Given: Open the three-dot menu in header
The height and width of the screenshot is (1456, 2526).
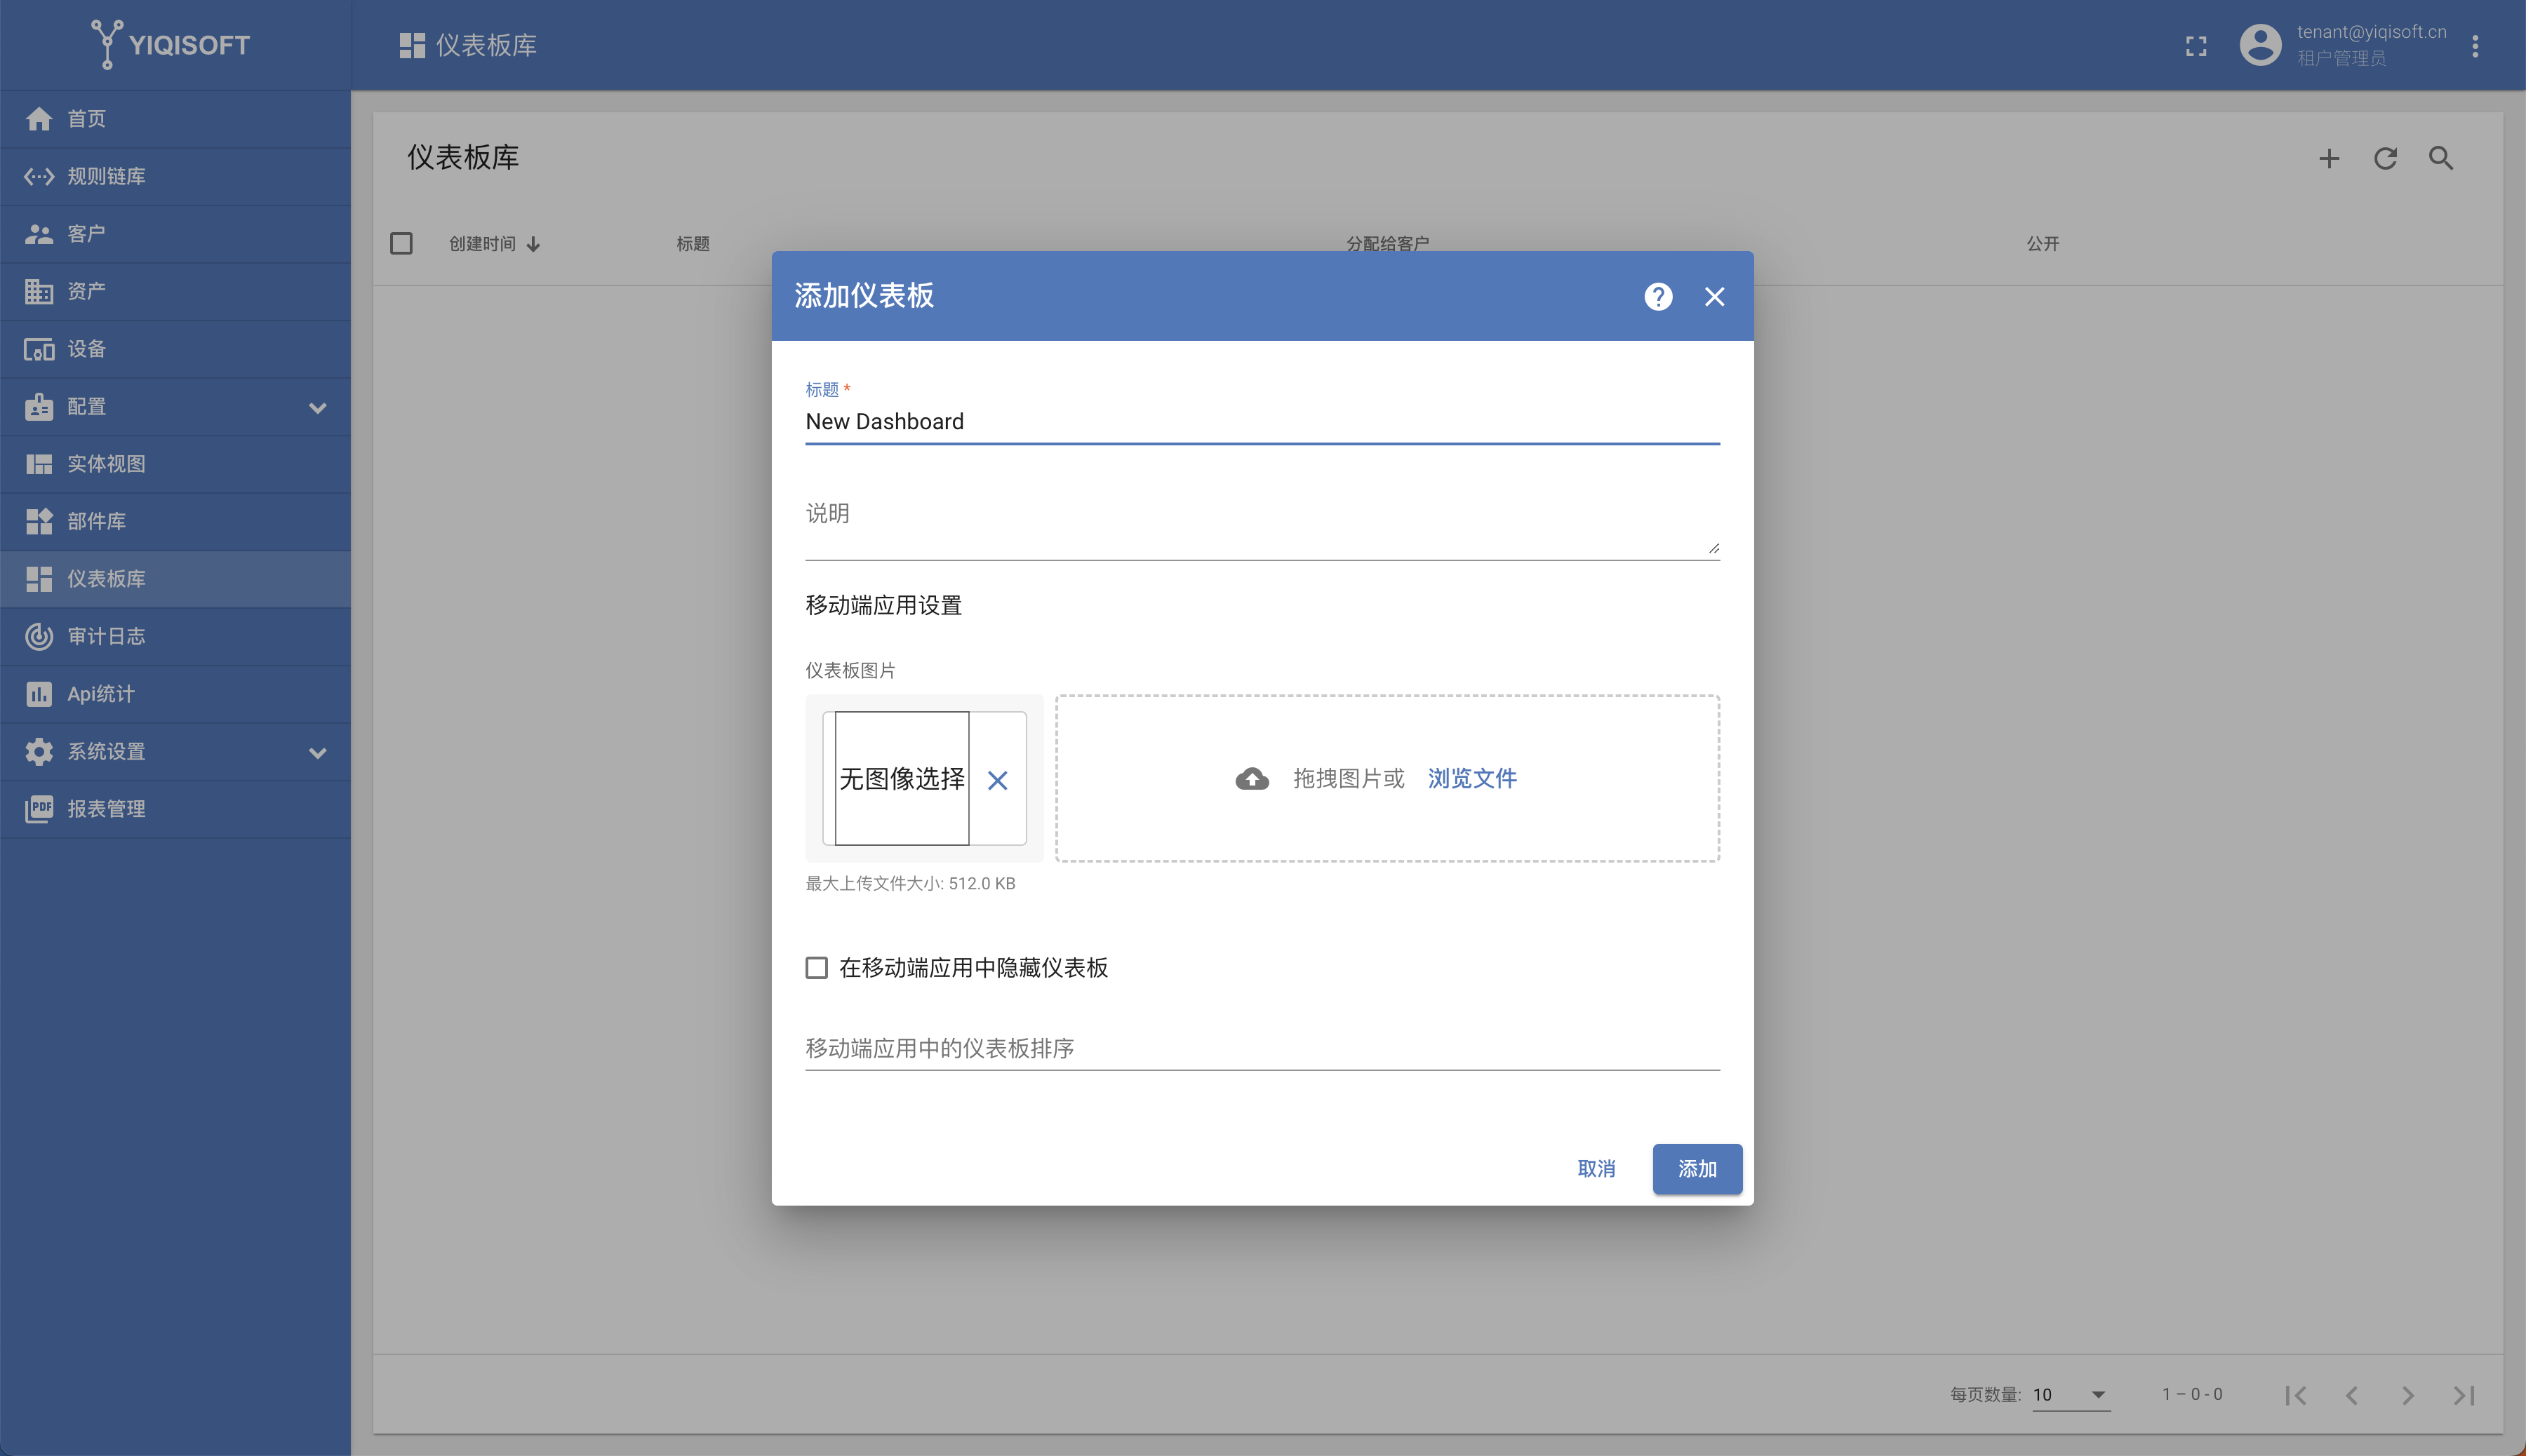Looking at the screenshot, I should [x=2475, y=46].
